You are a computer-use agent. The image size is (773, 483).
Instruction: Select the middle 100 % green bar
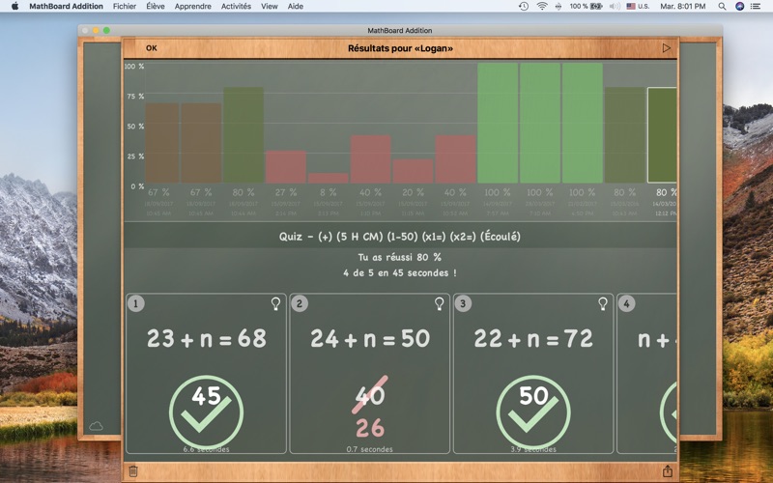click(x=540, y=123)
